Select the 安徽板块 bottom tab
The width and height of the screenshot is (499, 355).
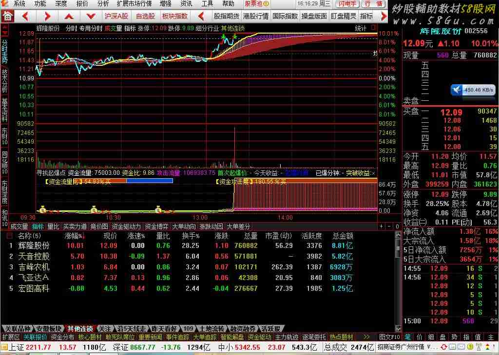click(48, 329)
